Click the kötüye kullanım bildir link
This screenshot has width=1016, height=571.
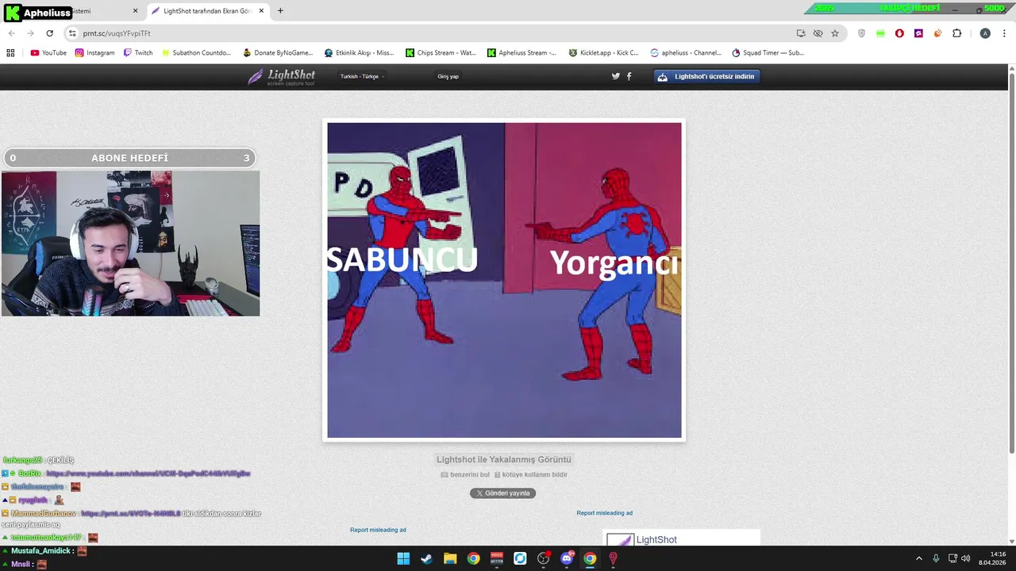pos(531,474)
